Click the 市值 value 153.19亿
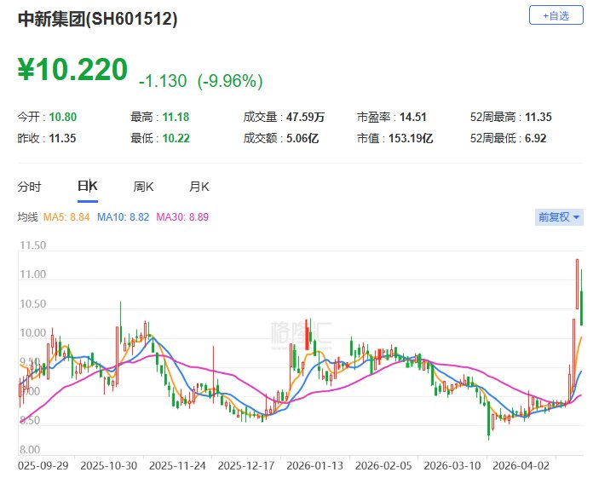The height and width of the screenshot is (478, 593). 411,138
